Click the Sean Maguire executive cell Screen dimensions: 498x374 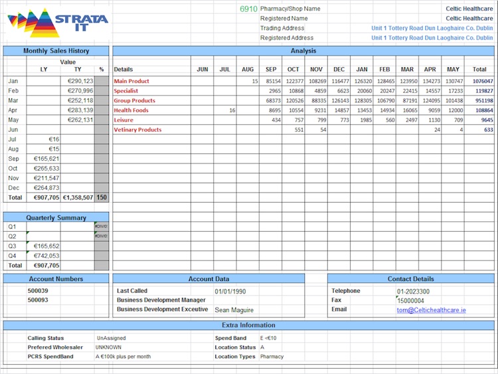tap(234, 310)
